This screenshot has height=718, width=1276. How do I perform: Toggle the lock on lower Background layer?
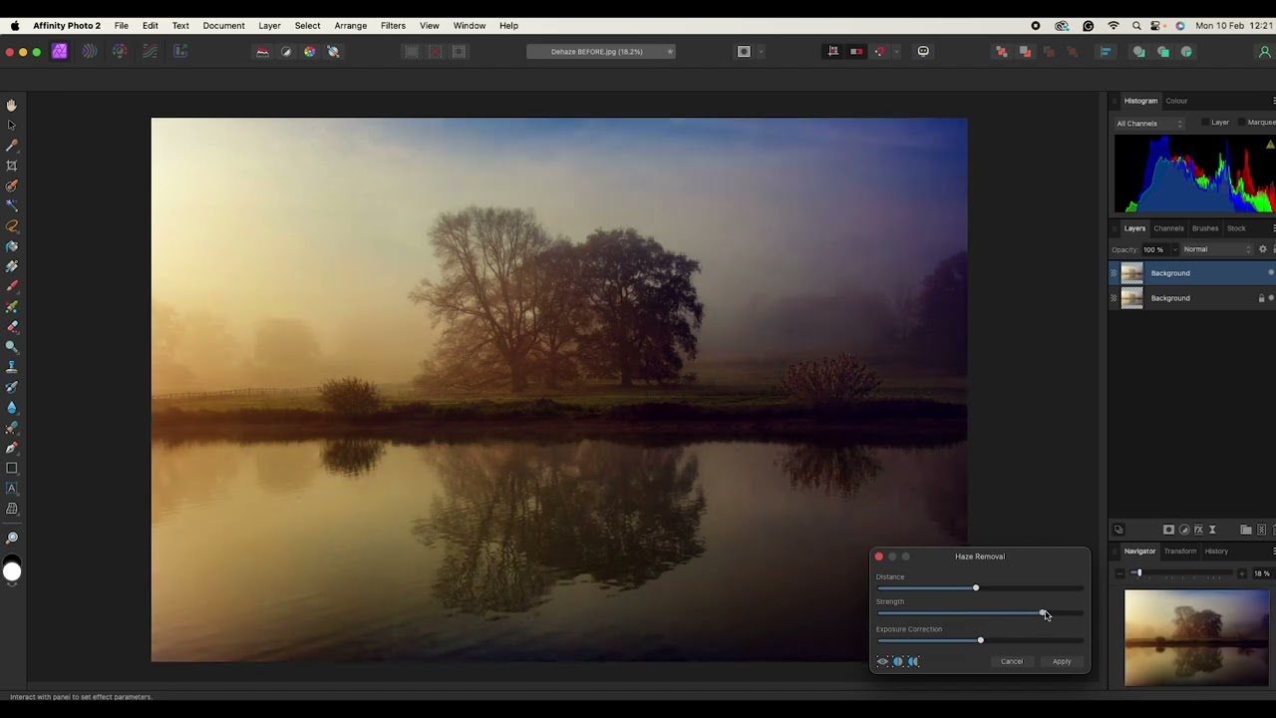coord(1261,297)
